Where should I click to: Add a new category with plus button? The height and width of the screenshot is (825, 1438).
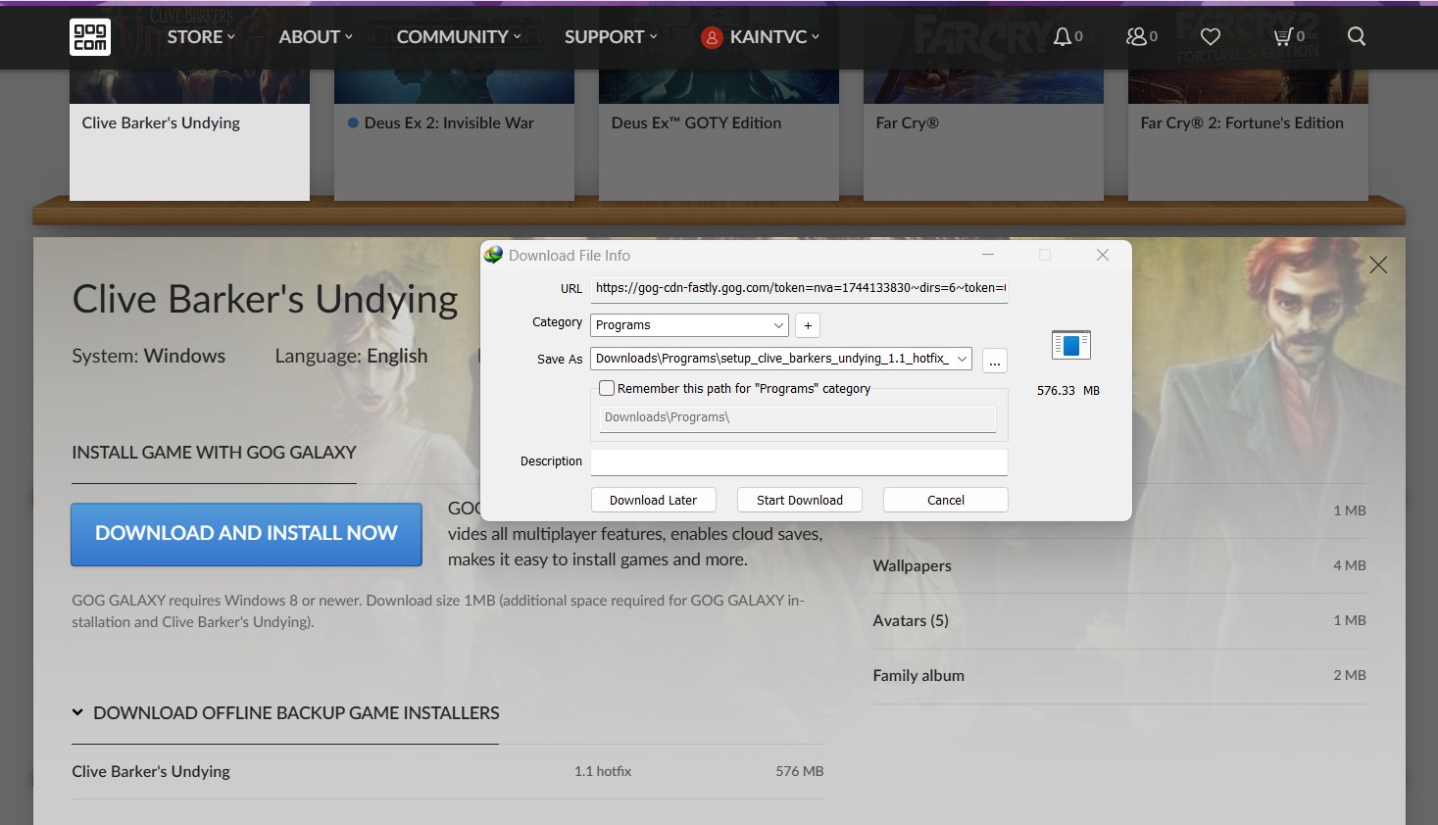point(808,325)
